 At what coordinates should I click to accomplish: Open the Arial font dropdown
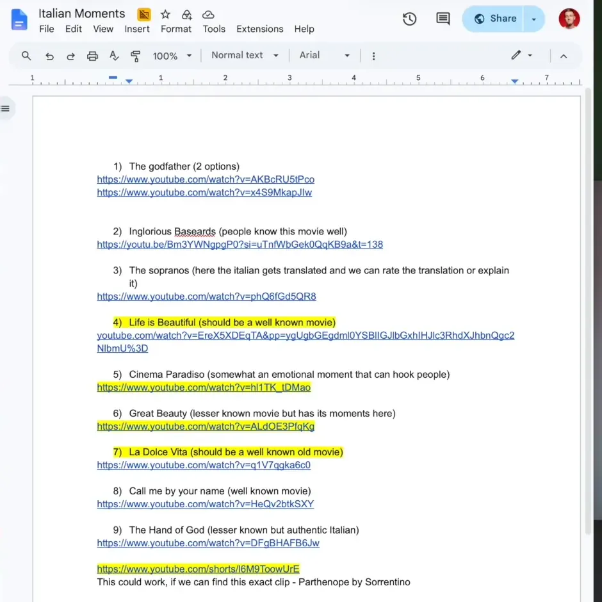(x=325, y=55)
